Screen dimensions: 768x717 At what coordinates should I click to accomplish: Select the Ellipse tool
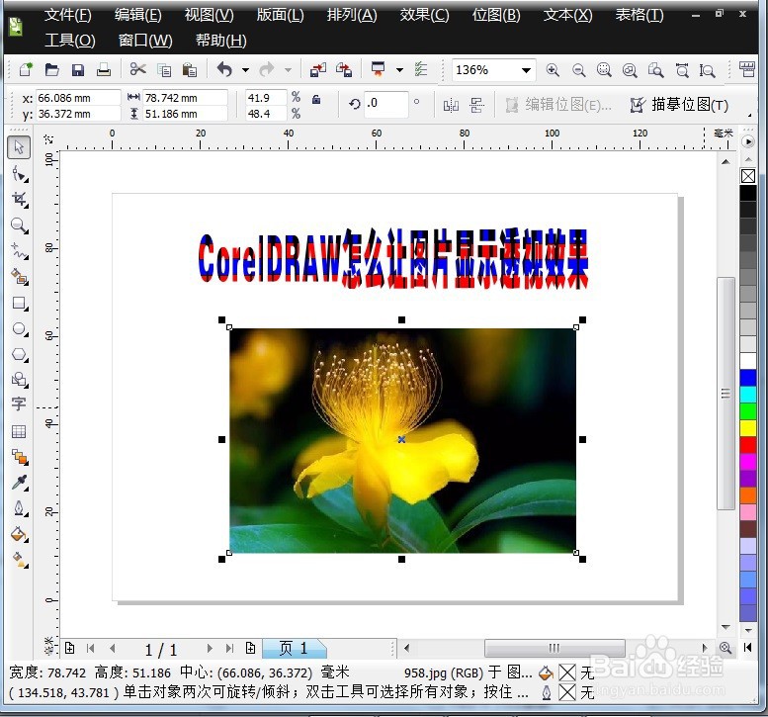(20, 329)
